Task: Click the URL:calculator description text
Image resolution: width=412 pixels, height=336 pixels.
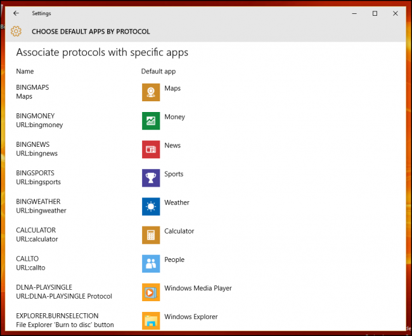Action: (x=37, y=239)
